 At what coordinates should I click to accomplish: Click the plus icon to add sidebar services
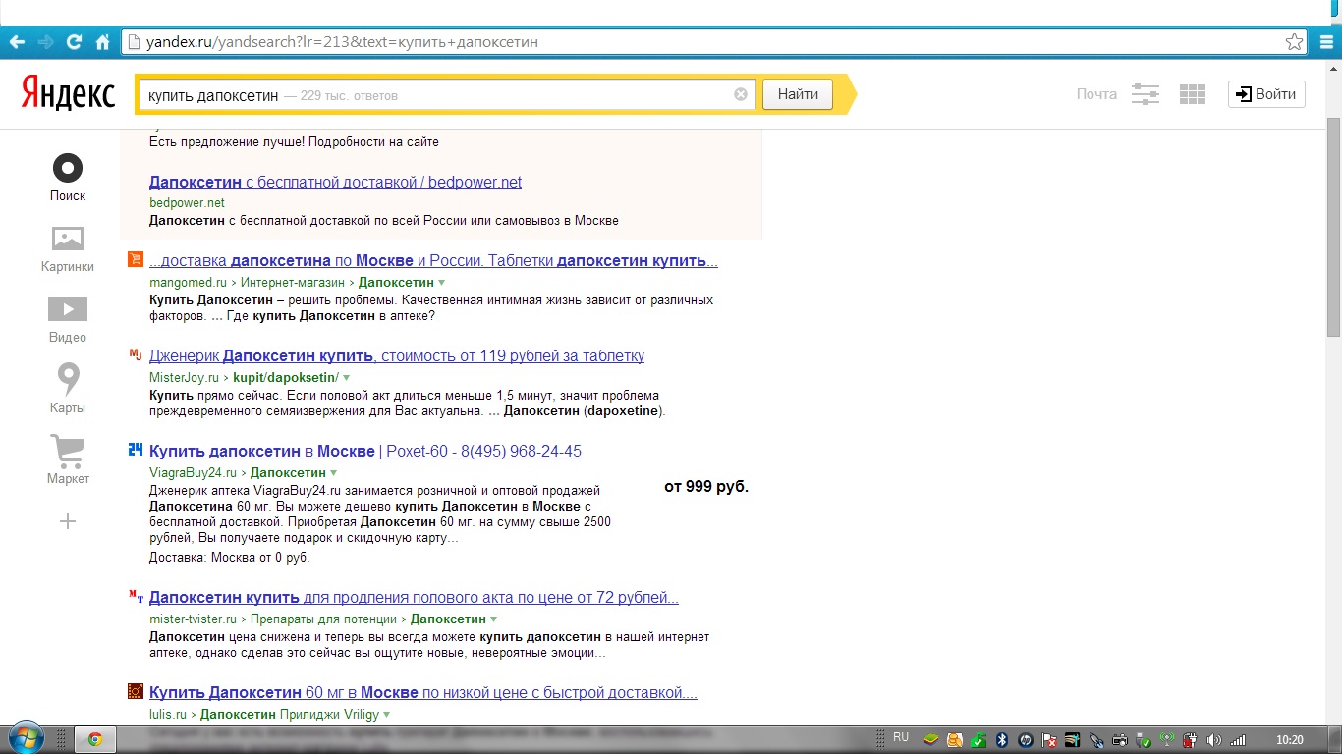[68, 521]
